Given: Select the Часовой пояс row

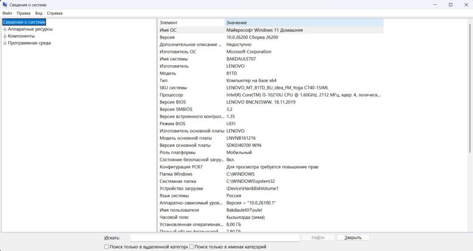Looking at the screenshot, I should (x=271, y=217).
